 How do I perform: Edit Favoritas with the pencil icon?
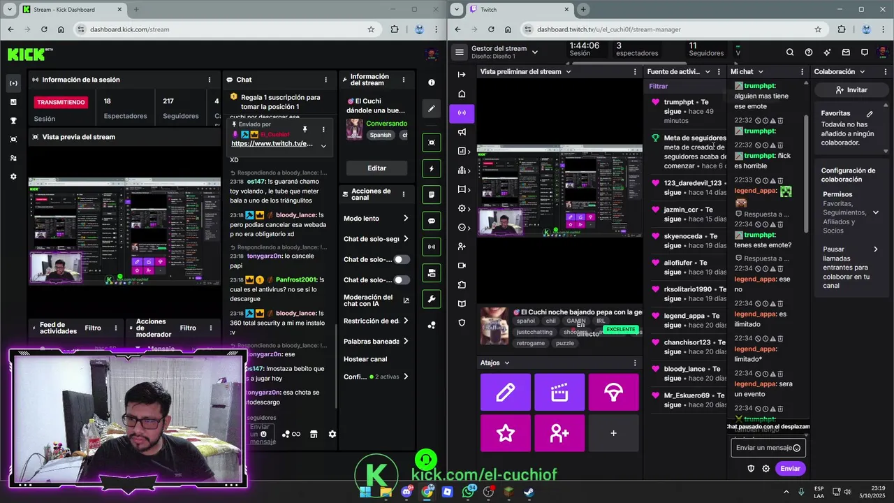tap(870, 113)
